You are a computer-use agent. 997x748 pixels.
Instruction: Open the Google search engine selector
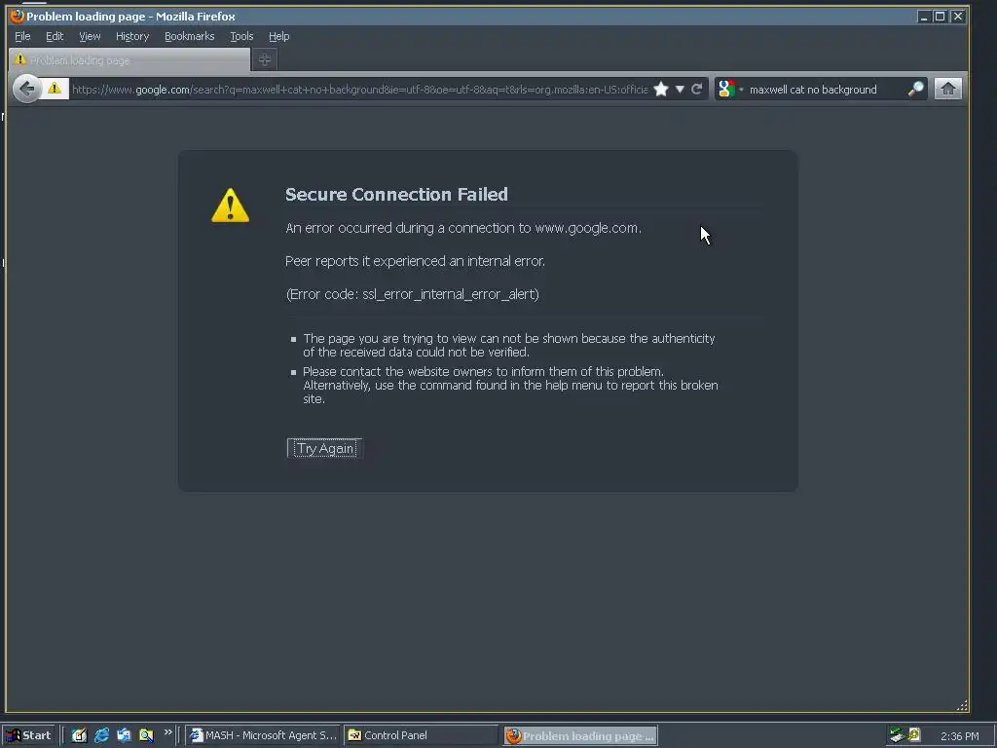coord(728,89)
